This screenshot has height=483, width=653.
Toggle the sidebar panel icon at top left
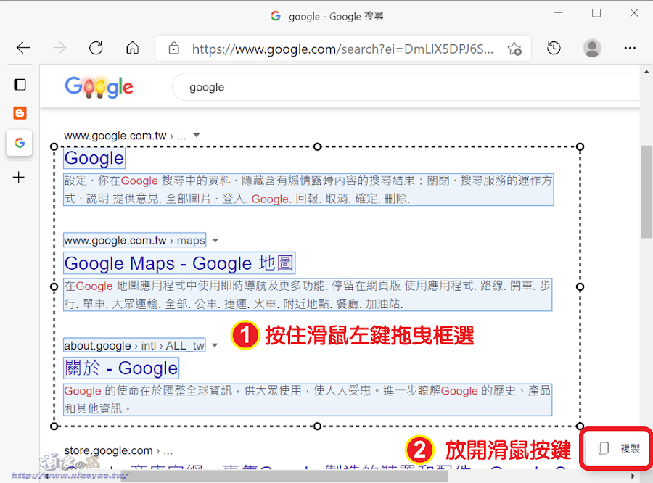(x=19, y=84)
